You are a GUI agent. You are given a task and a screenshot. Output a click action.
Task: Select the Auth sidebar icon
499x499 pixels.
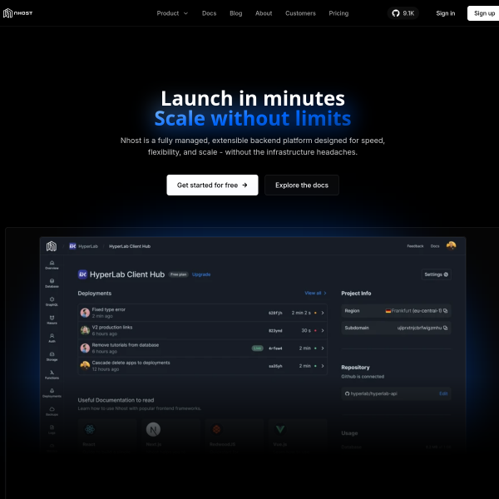click(x=52, y=338)
